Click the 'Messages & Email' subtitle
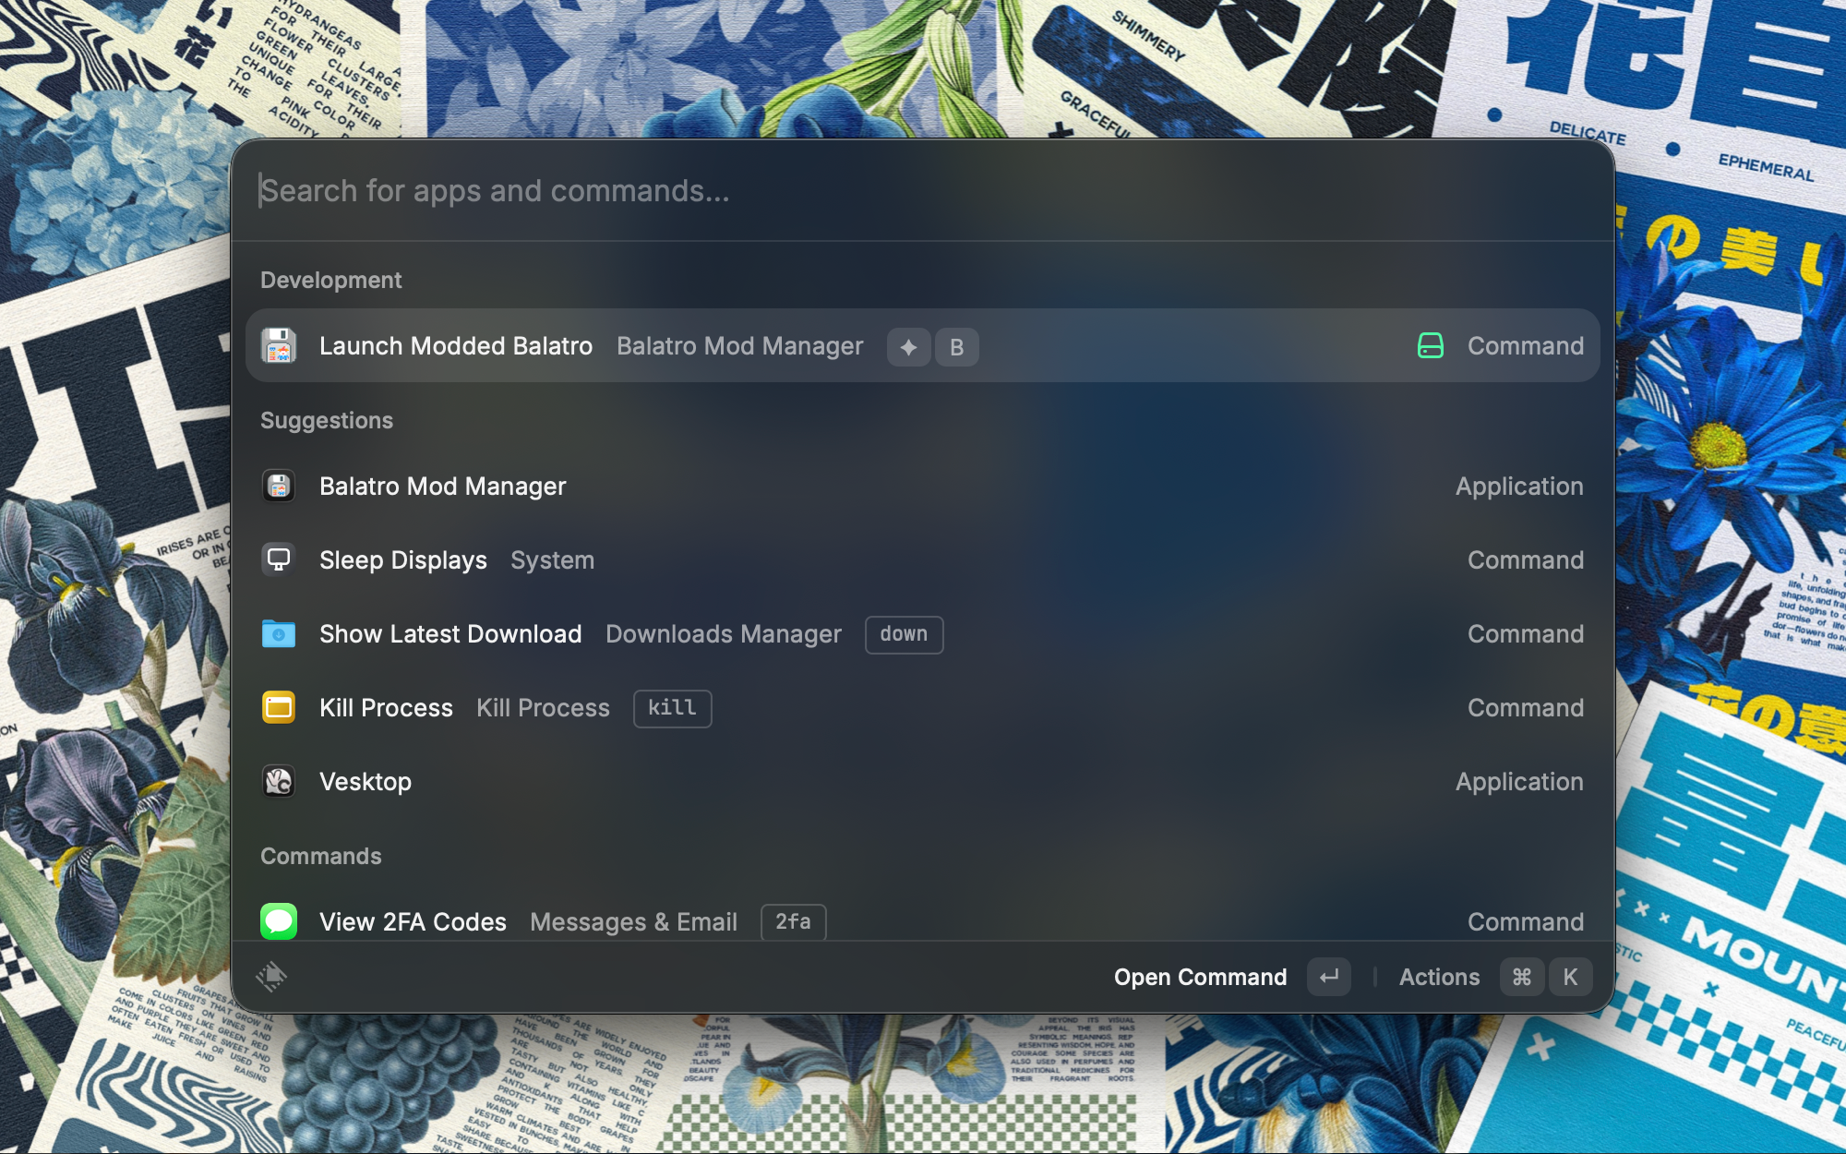1846x1154 pixels. click(x=633, y=922)
